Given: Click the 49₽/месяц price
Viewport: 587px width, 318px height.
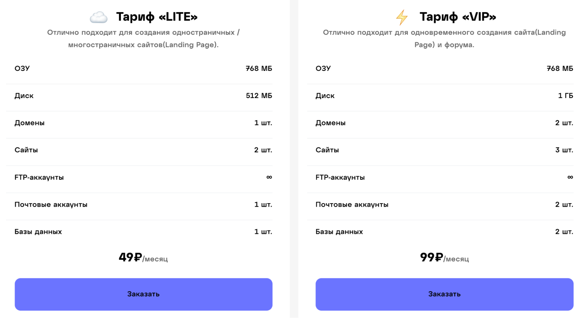Looking at the screenshot, I should tap(143, 258).
